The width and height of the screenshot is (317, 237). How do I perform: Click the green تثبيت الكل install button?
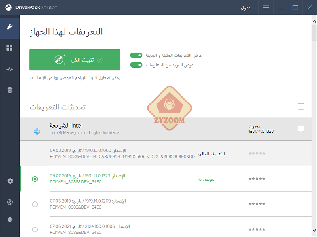pyautogui.click(x=75, y=60)
